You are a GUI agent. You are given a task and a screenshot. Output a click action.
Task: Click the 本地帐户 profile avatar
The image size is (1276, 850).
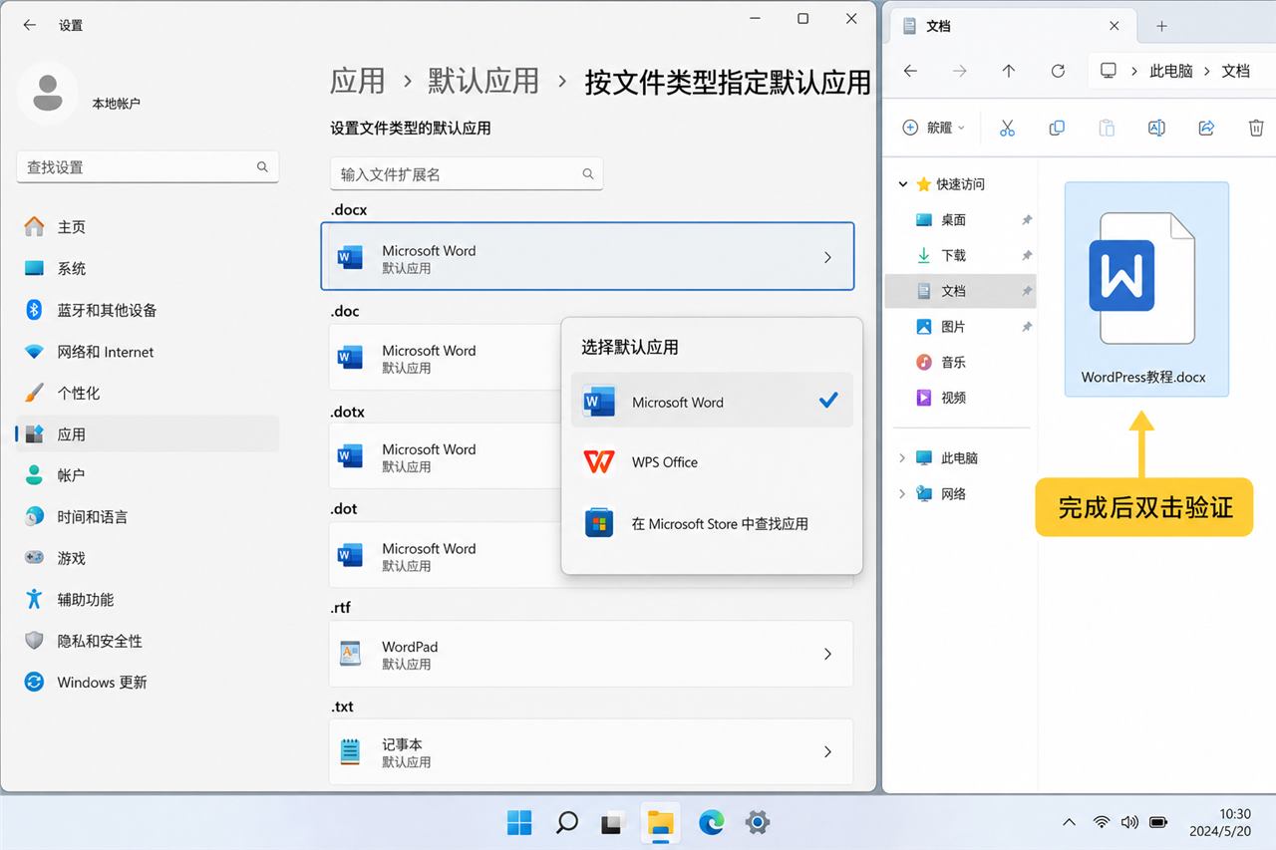coord(47,93)
